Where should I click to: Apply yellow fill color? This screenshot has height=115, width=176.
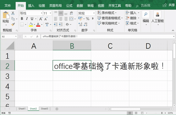(x=31, y=24)
